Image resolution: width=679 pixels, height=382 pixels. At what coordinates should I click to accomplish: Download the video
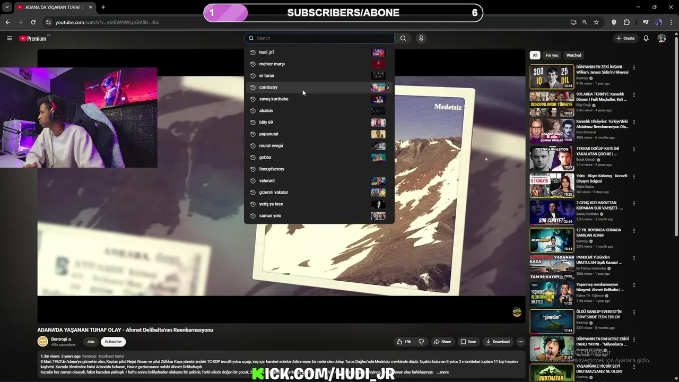click(x=498, y=342)
